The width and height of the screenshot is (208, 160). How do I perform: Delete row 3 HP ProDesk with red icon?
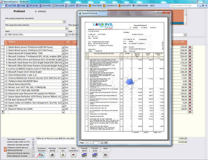coord(190,53)
